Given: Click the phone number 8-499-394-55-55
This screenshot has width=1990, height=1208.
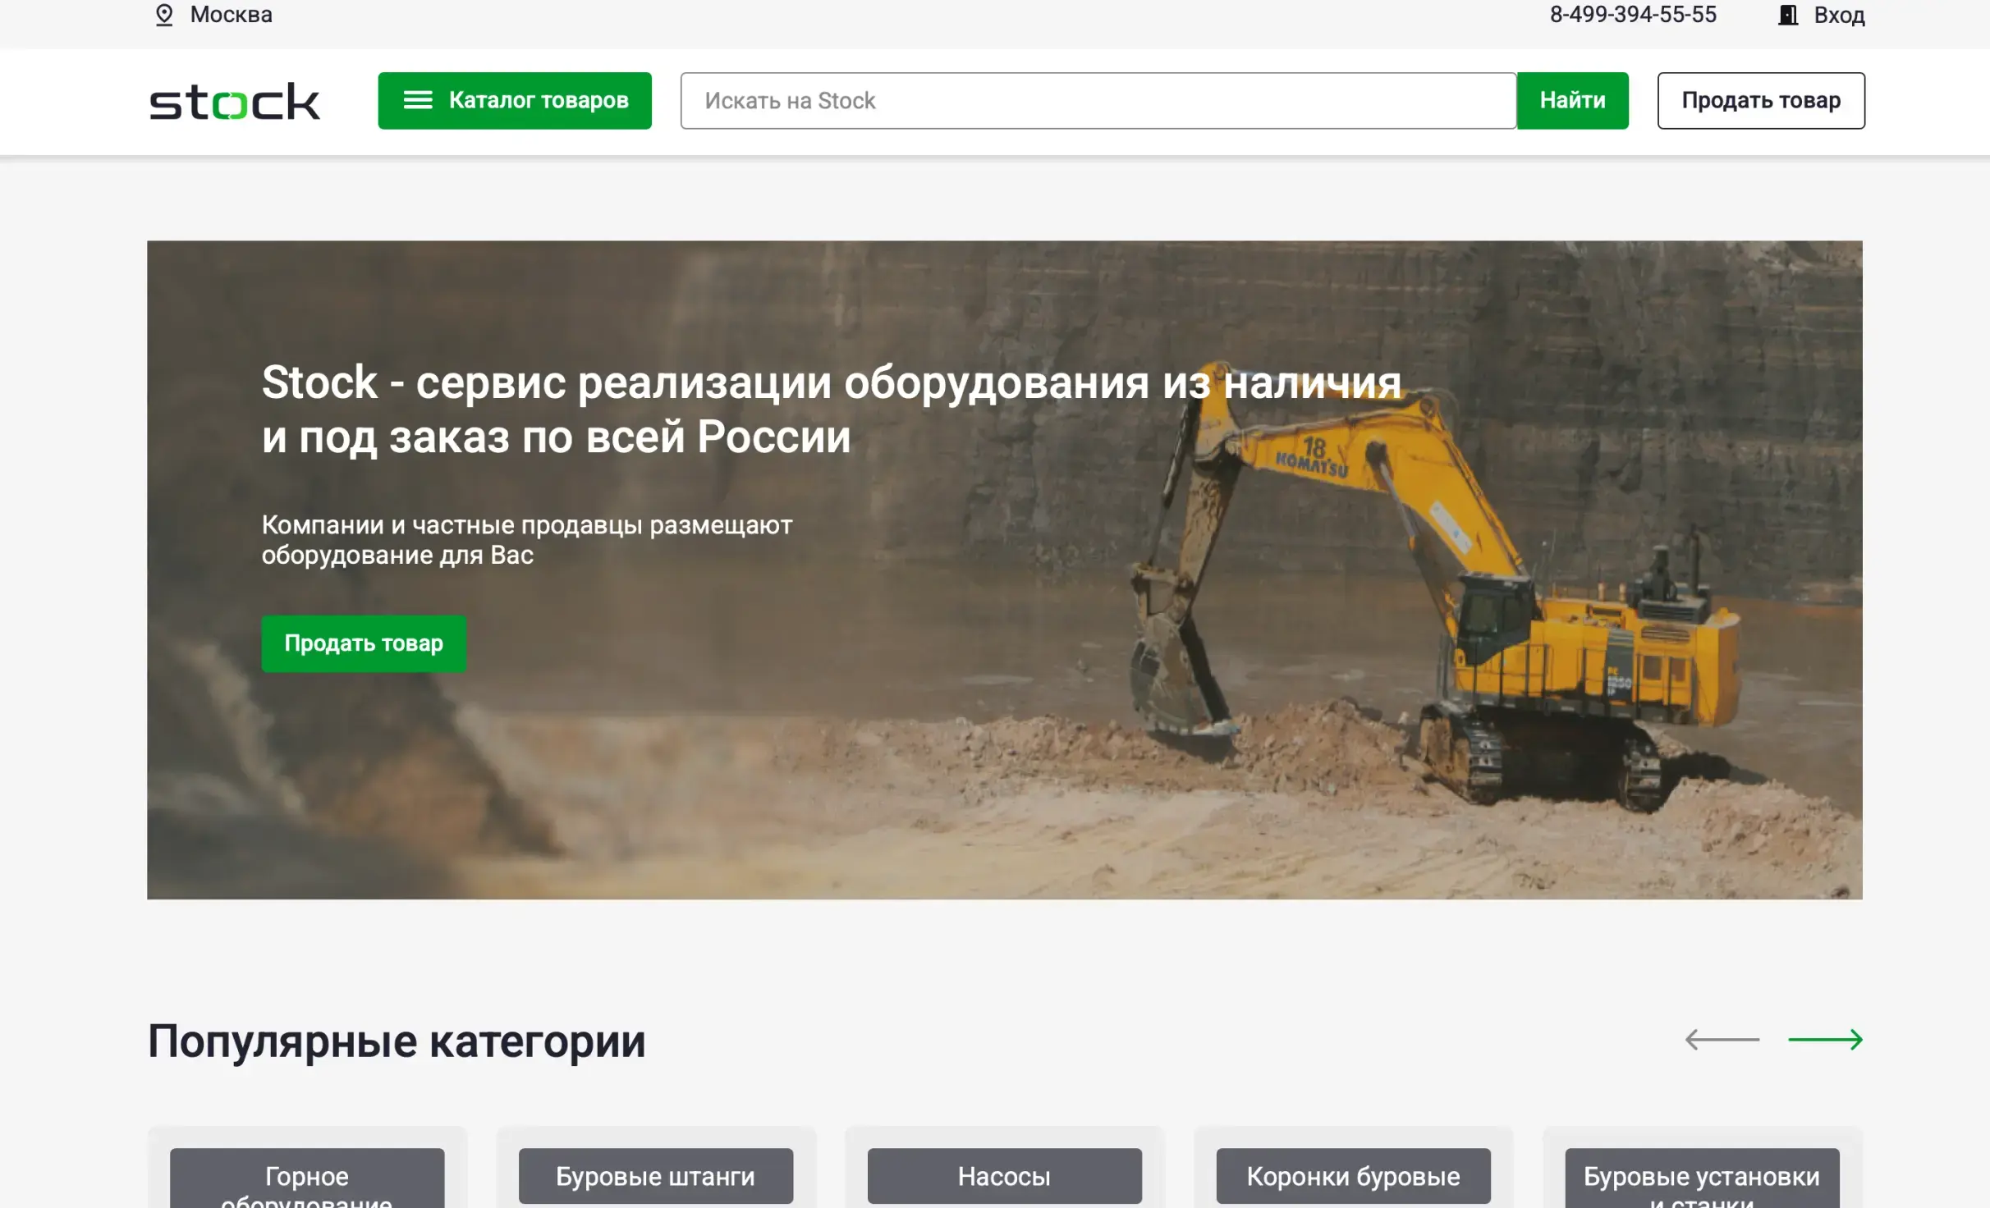Looking at the screenshot, I should click(1634, 14).
